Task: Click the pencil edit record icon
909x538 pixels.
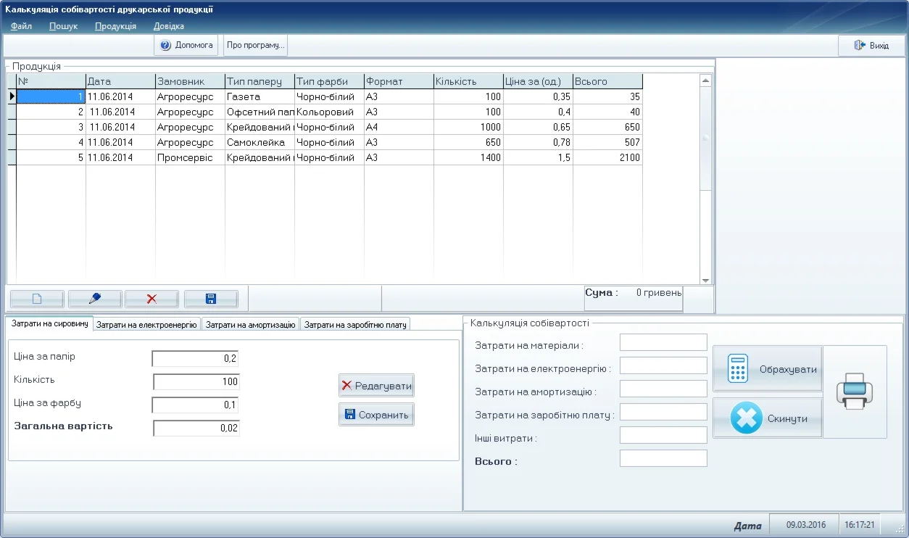Action: point(94,299)
